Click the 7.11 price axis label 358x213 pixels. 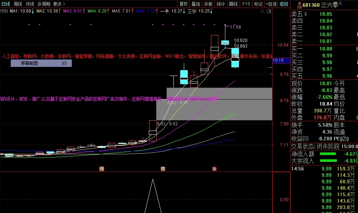284,145
